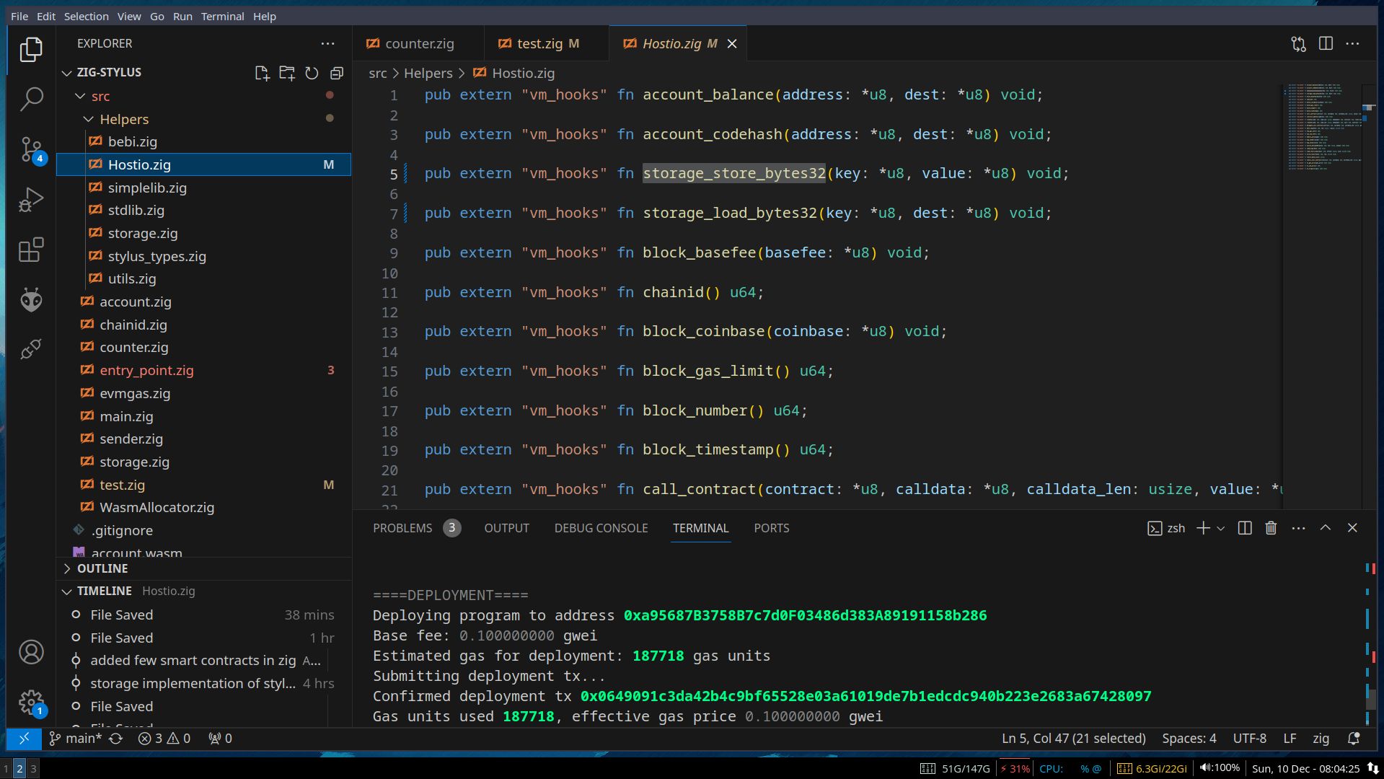Image resolution: width=1384 pixels, height=779 pixels.
Task: Open editor more actions ellipsis
Action: 1352,44
